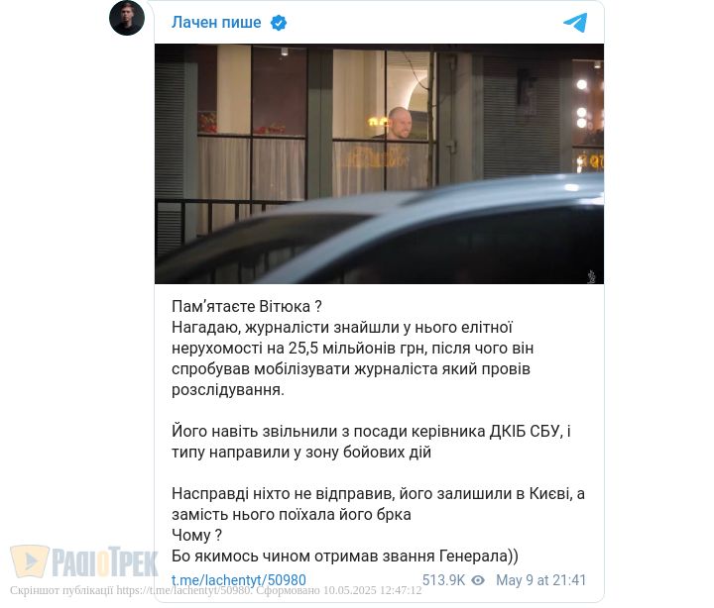Click the May 9 at 21:41 timestamp
714x608 pixels.
pos(540,580)
